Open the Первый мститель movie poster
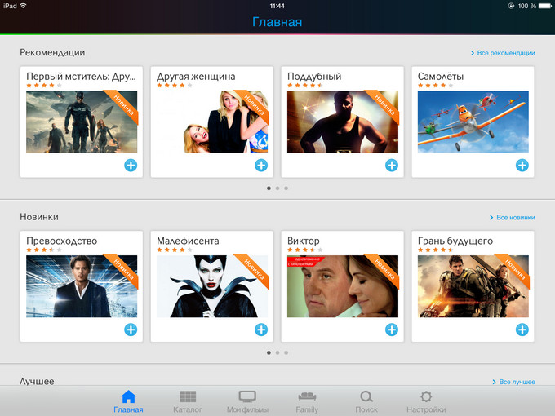The width and height of the screenshot is (555, 416). (x=82, y=122)
